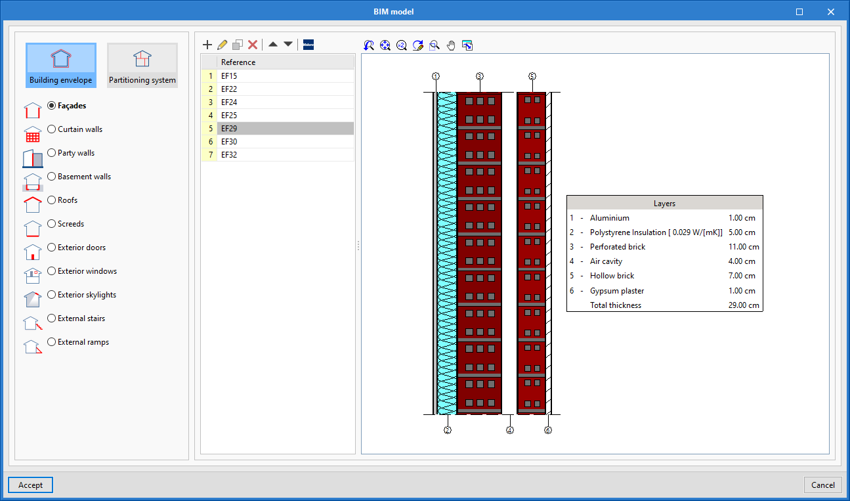Screen dimensions: 850x501
Task: Click the Curtain walls grid icon
Action: click(x=33, y=133)
